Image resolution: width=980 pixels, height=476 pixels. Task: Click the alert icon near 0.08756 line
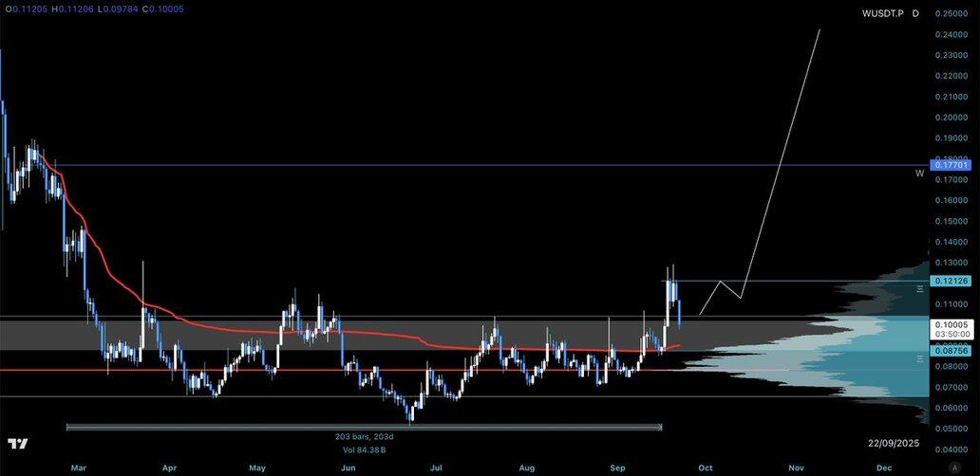point(919,358)
